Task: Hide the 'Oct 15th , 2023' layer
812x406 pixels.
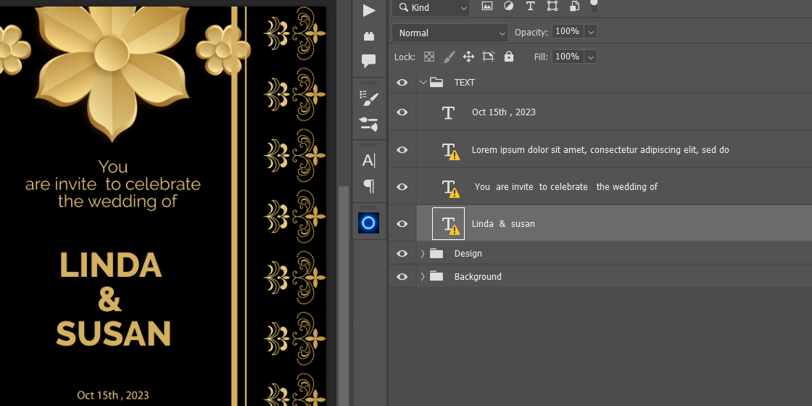Action: coord(402,112)
